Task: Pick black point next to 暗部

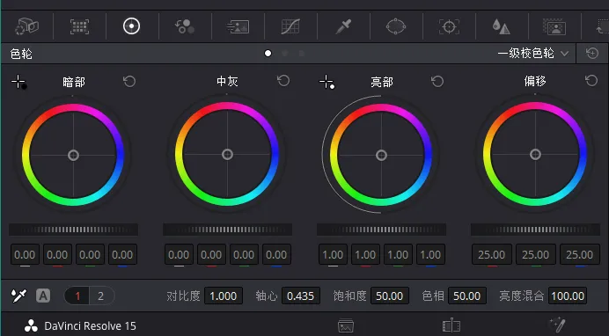Action: (18, 82)
